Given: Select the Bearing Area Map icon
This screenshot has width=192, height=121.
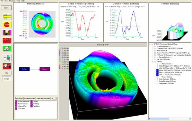Looking at the screenshot, I should (16, 102).
